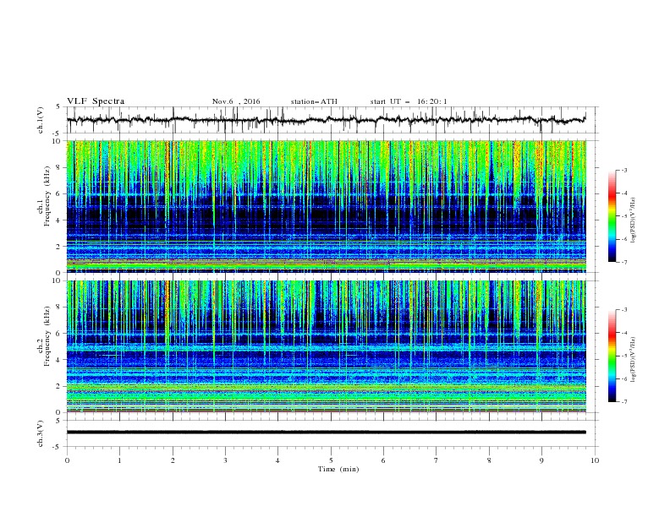Select the date text "Nov.6 , 2016"
Image resolution: width=670 pixels, height=517 pixels.
point(236,101)
